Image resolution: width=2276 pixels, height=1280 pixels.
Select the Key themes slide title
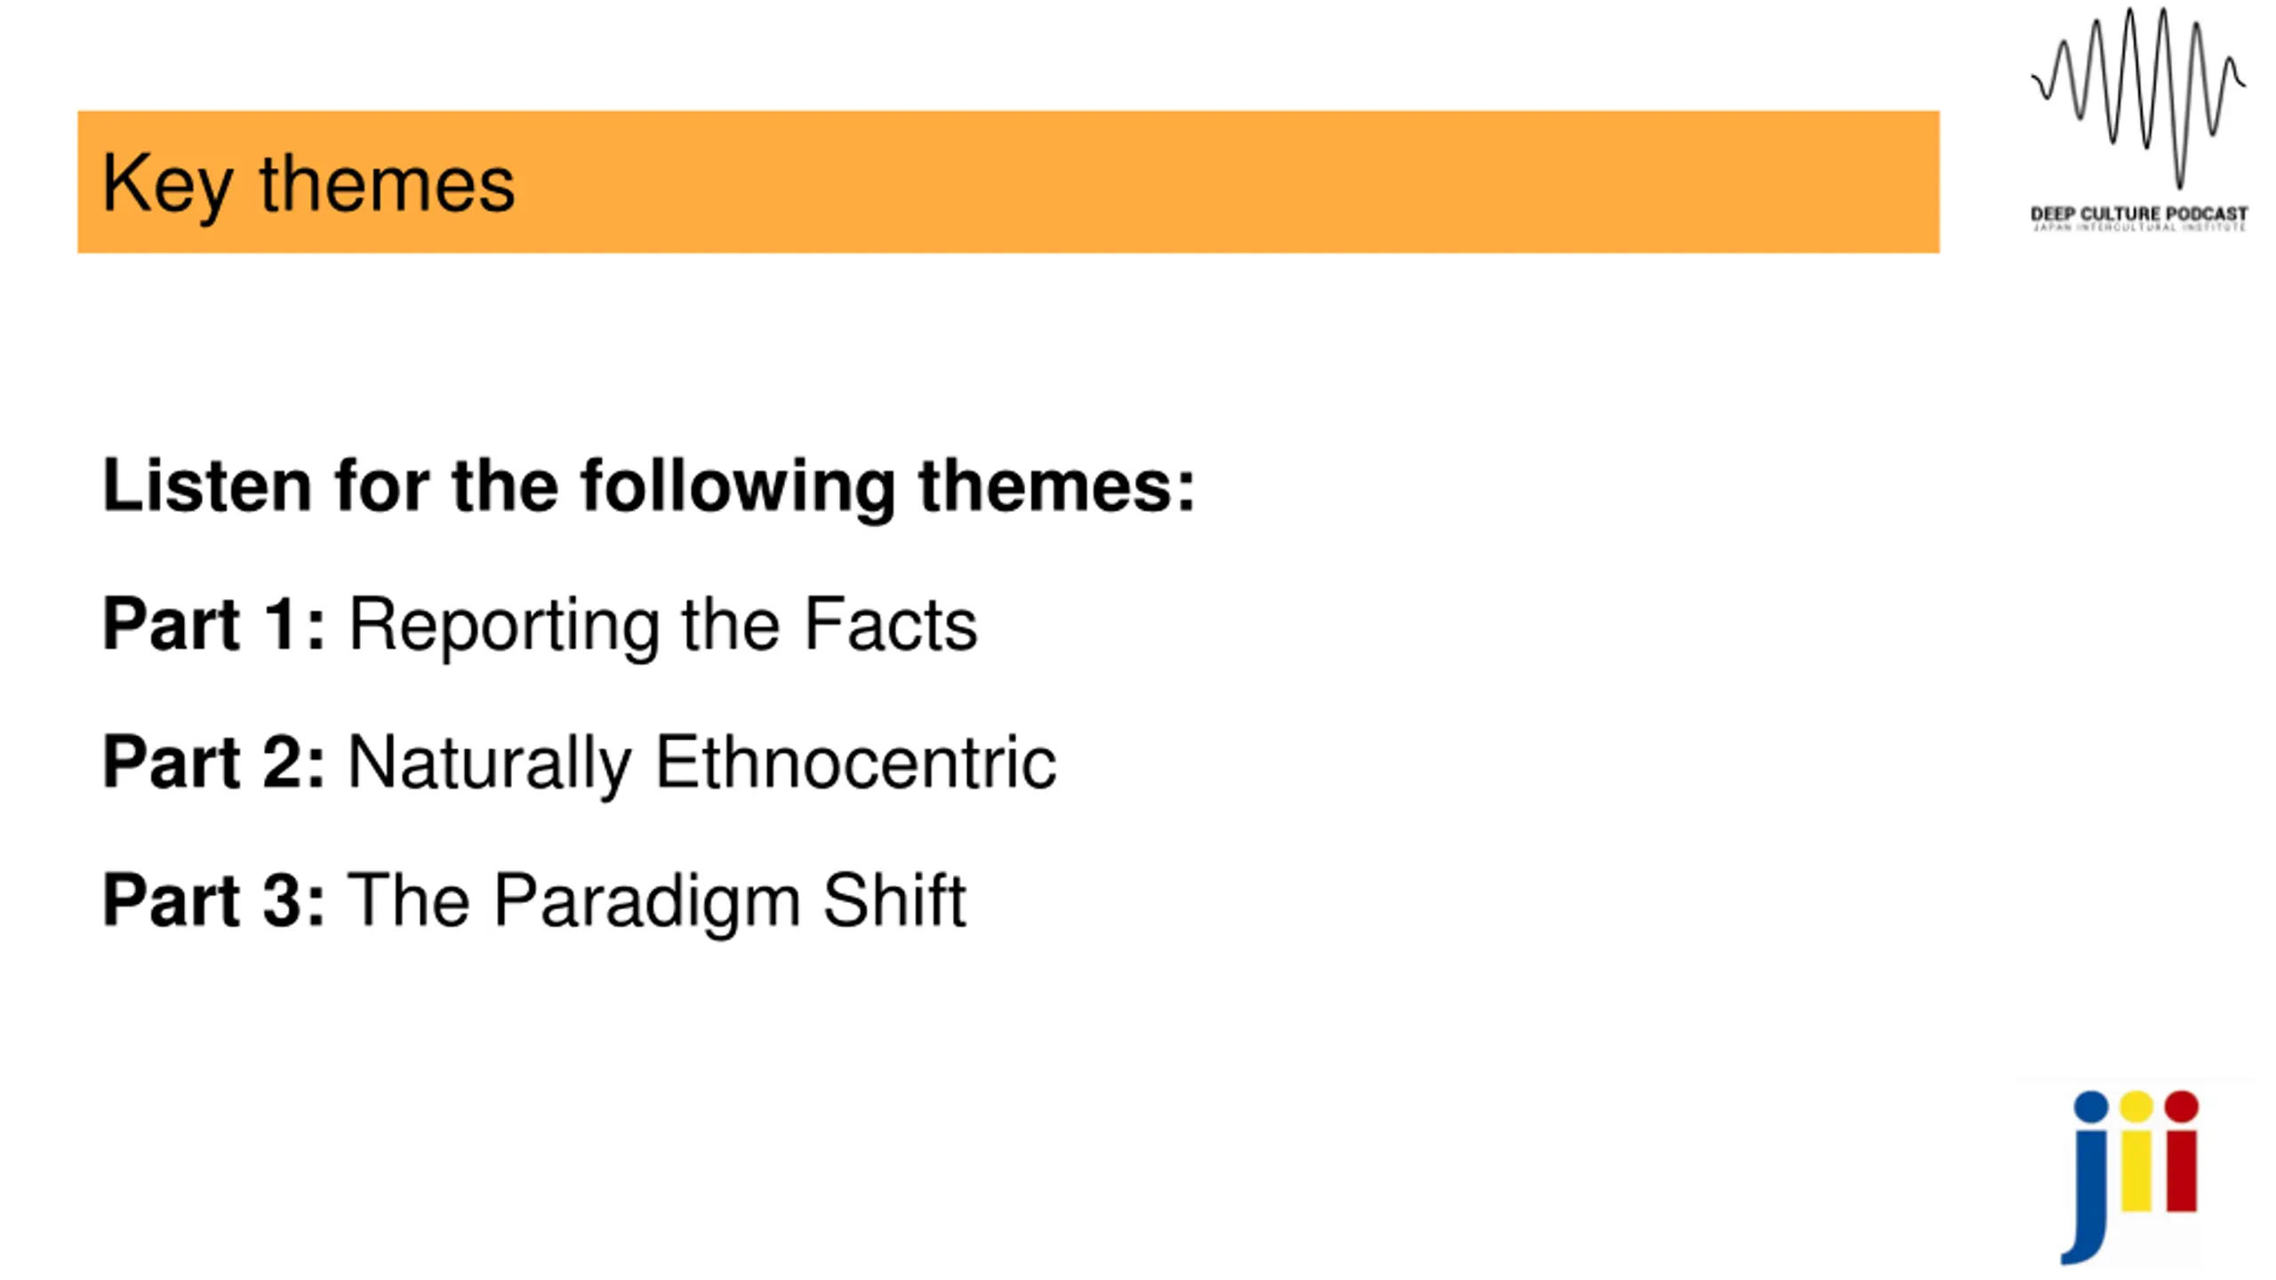click(308, 184)
